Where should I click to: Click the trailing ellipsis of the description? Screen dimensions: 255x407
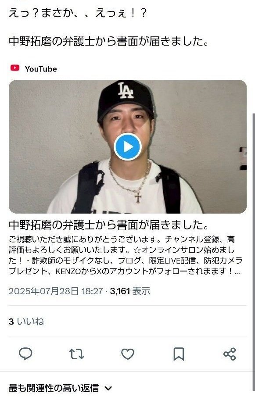237,272
